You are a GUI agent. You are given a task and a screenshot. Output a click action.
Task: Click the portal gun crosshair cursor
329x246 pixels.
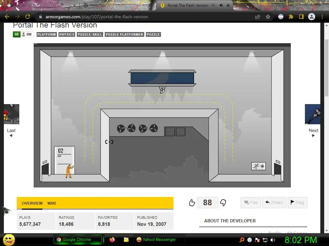point(109,142)
